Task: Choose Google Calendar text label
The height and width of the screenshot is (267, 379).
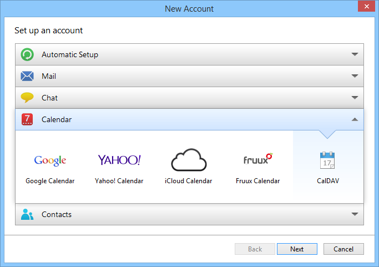Action: point(50,181)
